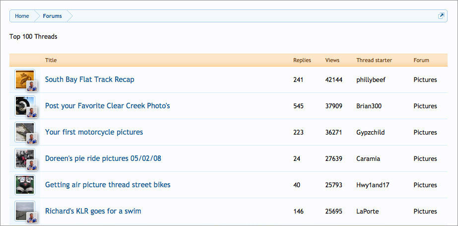
Task: Click the Clear Creek Photo's thread avatar
Action: coord(24,106)
